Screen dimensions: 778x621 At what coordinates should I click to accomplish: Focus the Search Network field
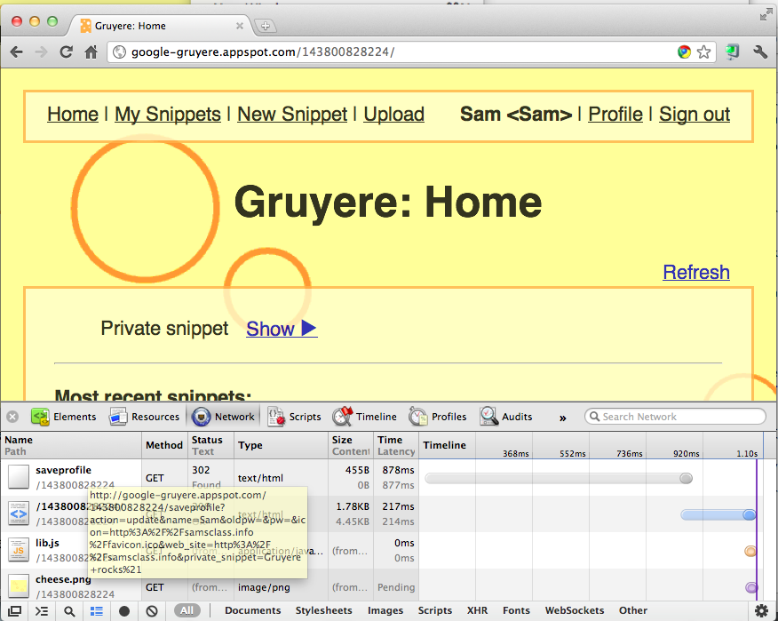point(675,417)
